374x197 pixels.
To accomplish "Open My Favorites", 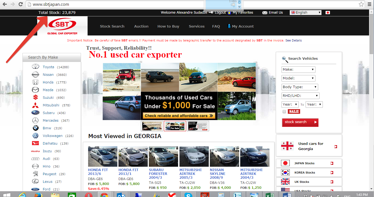I will click(243, 13).
